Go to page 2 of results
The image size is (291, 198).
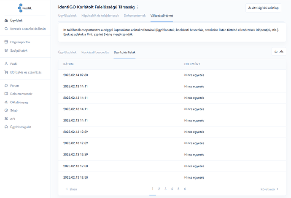tap(159, 189)
